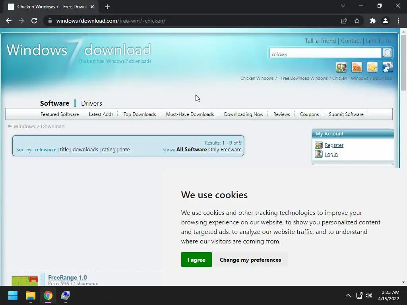Open the tell-a-friend people icon
The height and width of the screenshot is (305, 407).
tap(341, 67)
